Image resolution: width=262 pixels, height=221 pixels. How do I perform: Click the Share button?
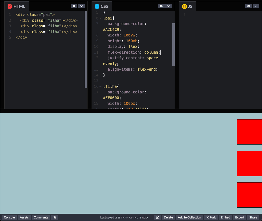253,217
